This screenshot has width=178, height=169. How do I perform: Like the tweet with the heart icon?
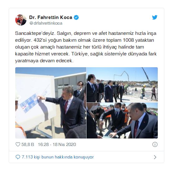tap(18, 144)
